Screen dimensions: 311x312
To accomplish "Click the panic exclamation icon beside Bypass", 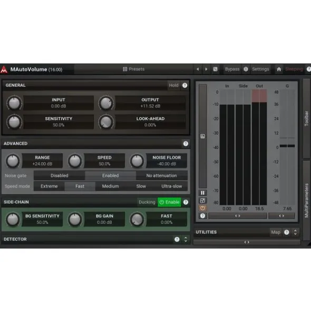I will 246,69.
